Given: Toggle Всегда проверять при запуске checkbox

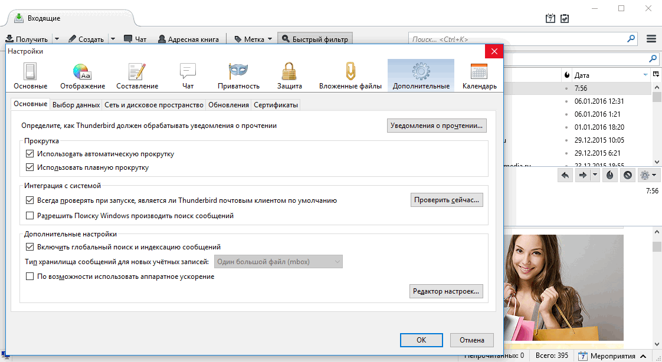Looking at the screenshot, I should 30,200.
